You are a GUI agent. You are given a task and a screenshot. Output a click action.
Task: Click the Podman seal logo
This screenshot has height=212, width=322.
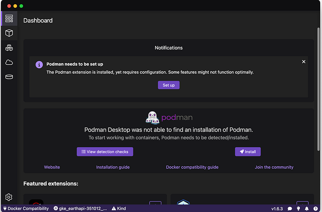tap(152, 118)
